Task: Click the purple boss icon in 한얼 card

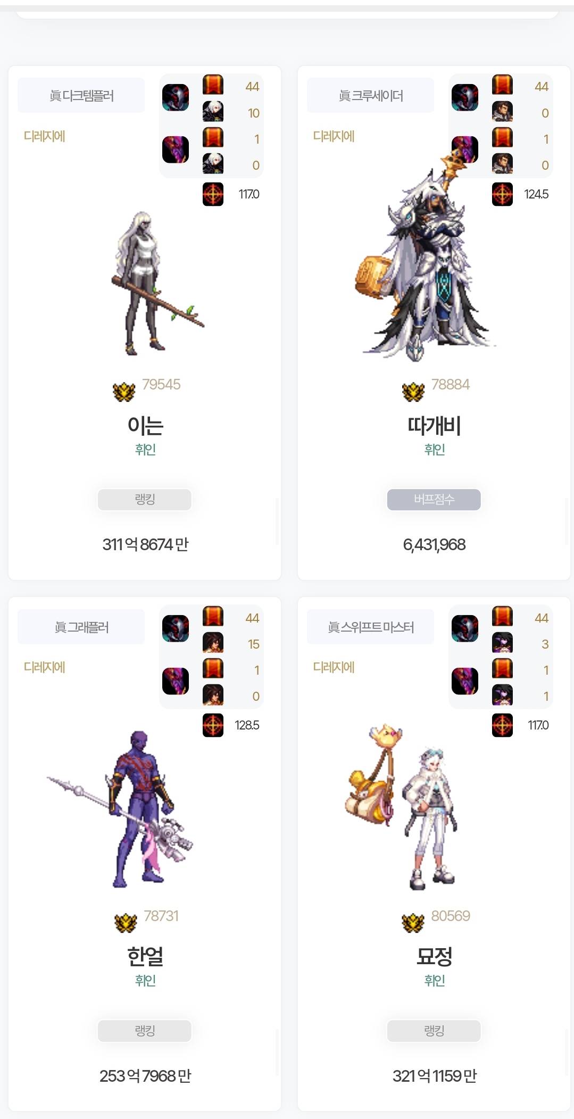Action: pos(176,681)
